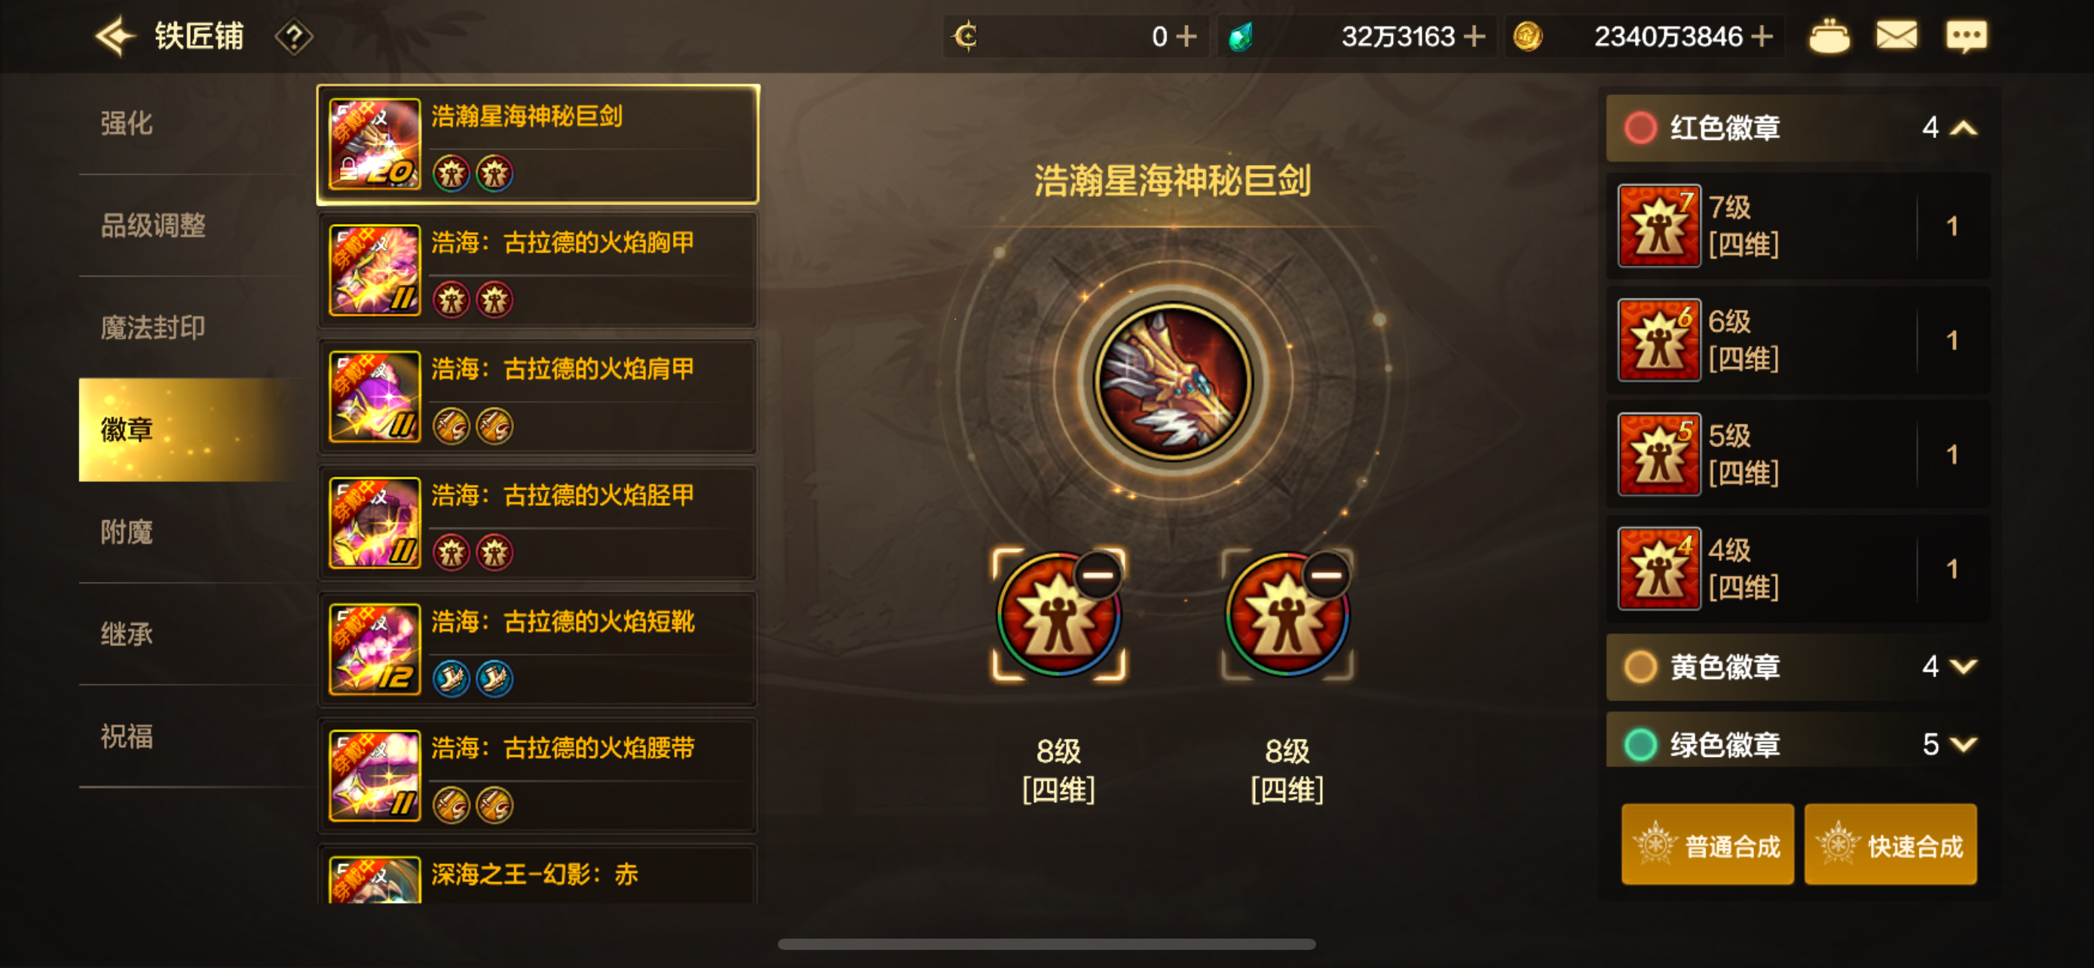Open the money pouch shop icon
Image resolution: width=2094 pixels, height=968 pixels.
pyautogui.click(x=1829, y=37)
